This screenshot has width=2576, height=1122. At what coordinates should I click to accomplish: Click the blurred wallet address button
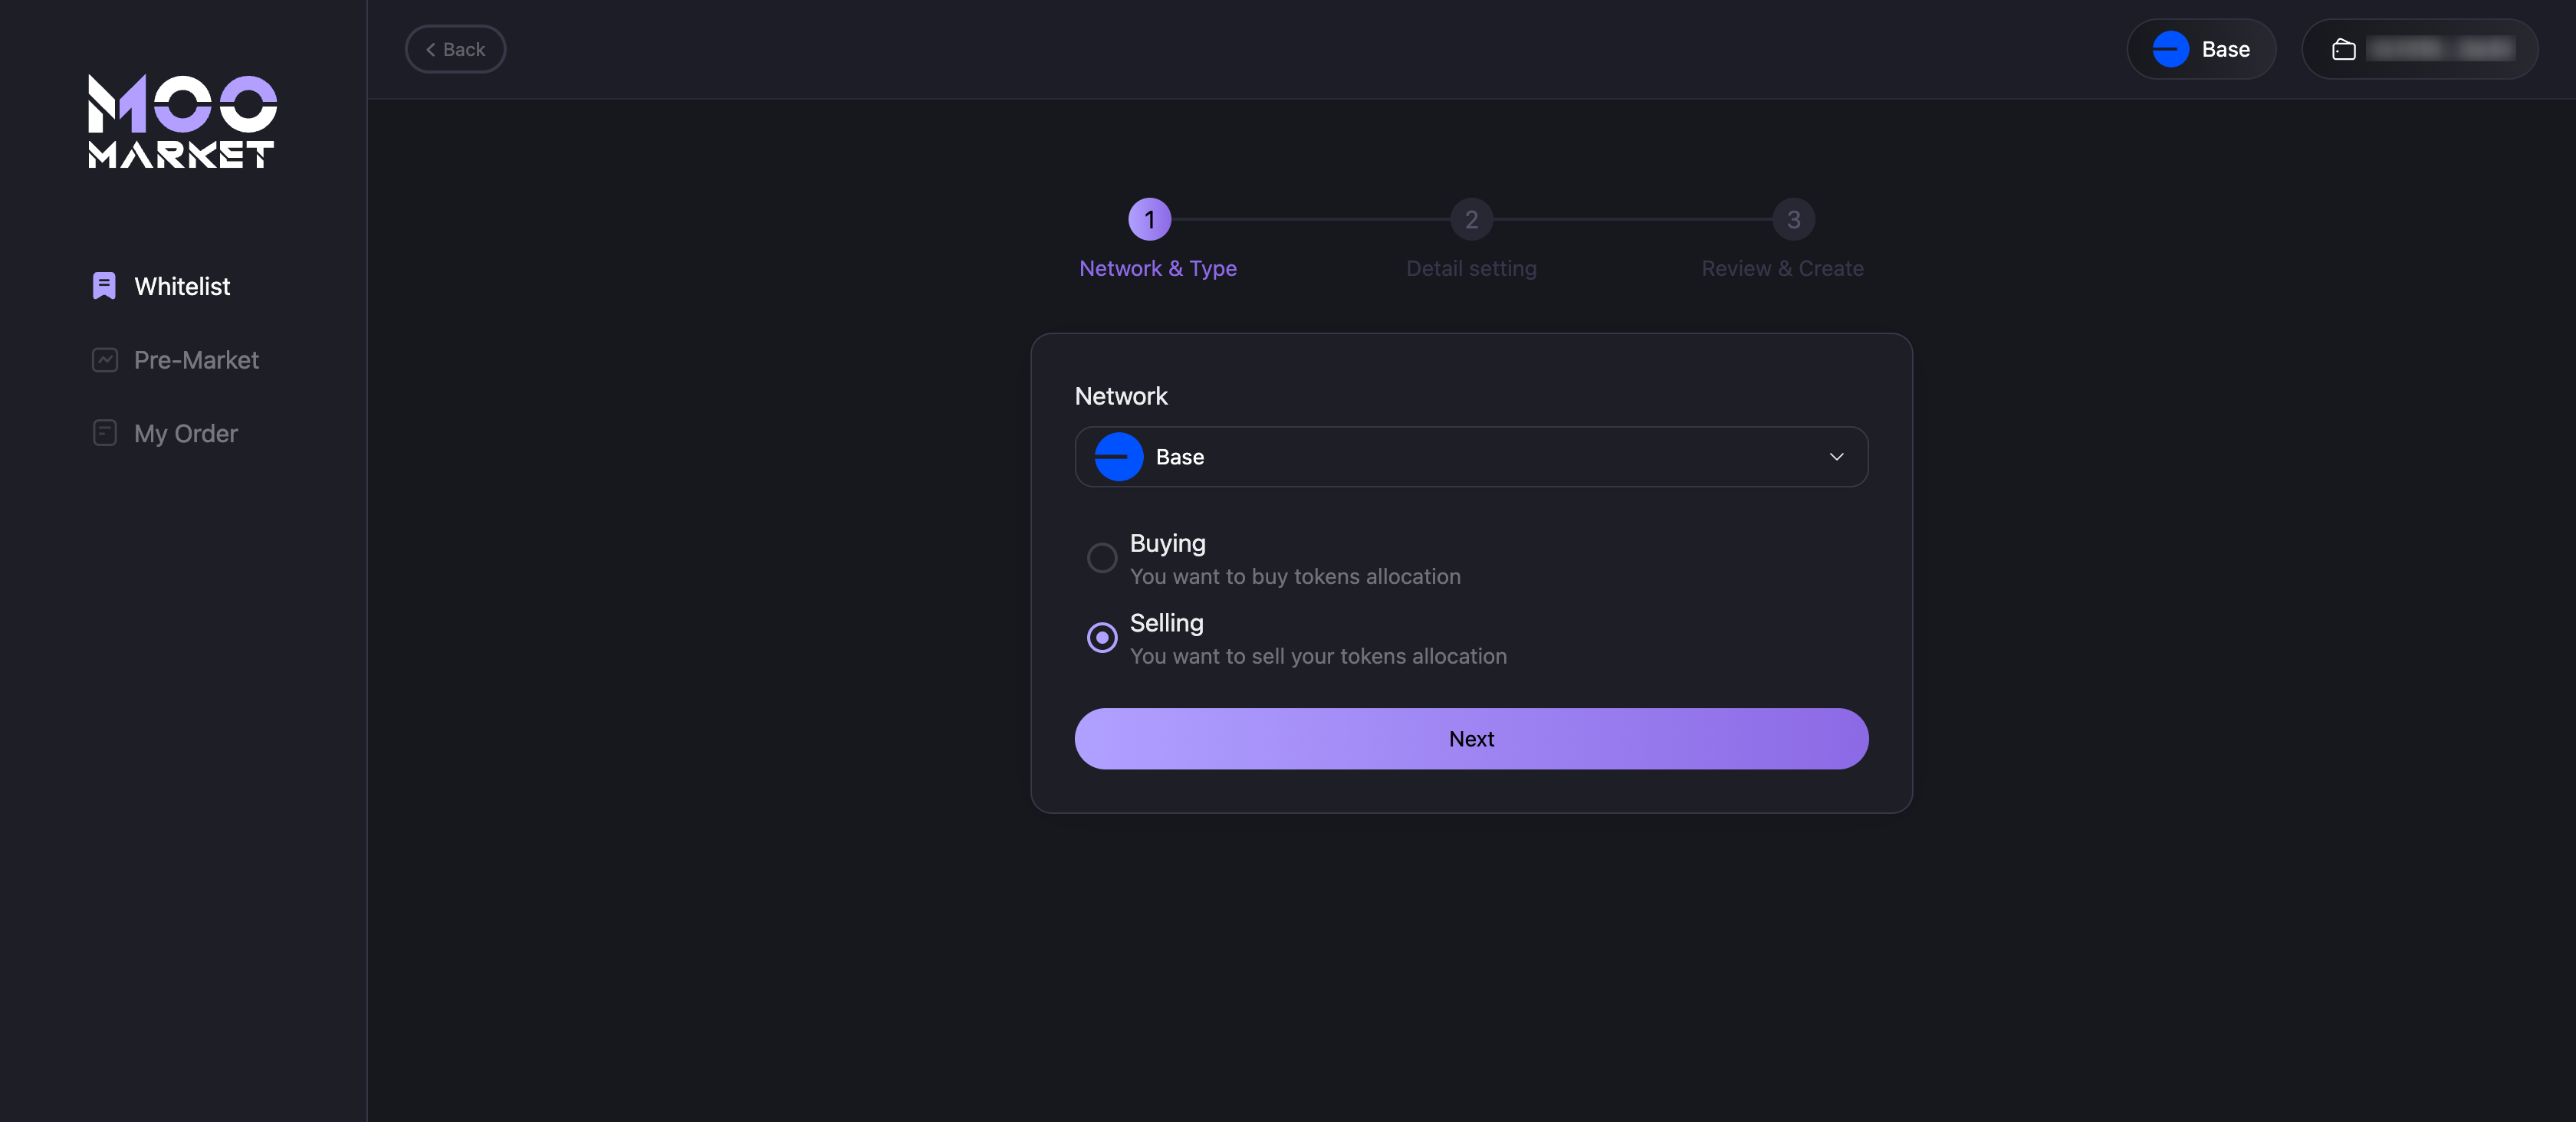2419,49
